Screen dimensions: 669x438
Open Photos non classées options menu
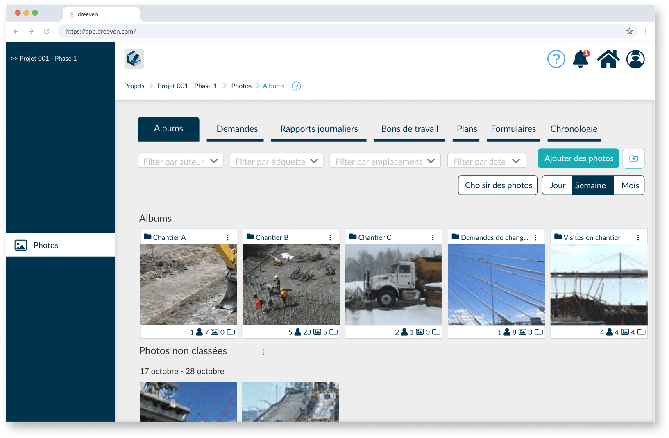point(263,352)
